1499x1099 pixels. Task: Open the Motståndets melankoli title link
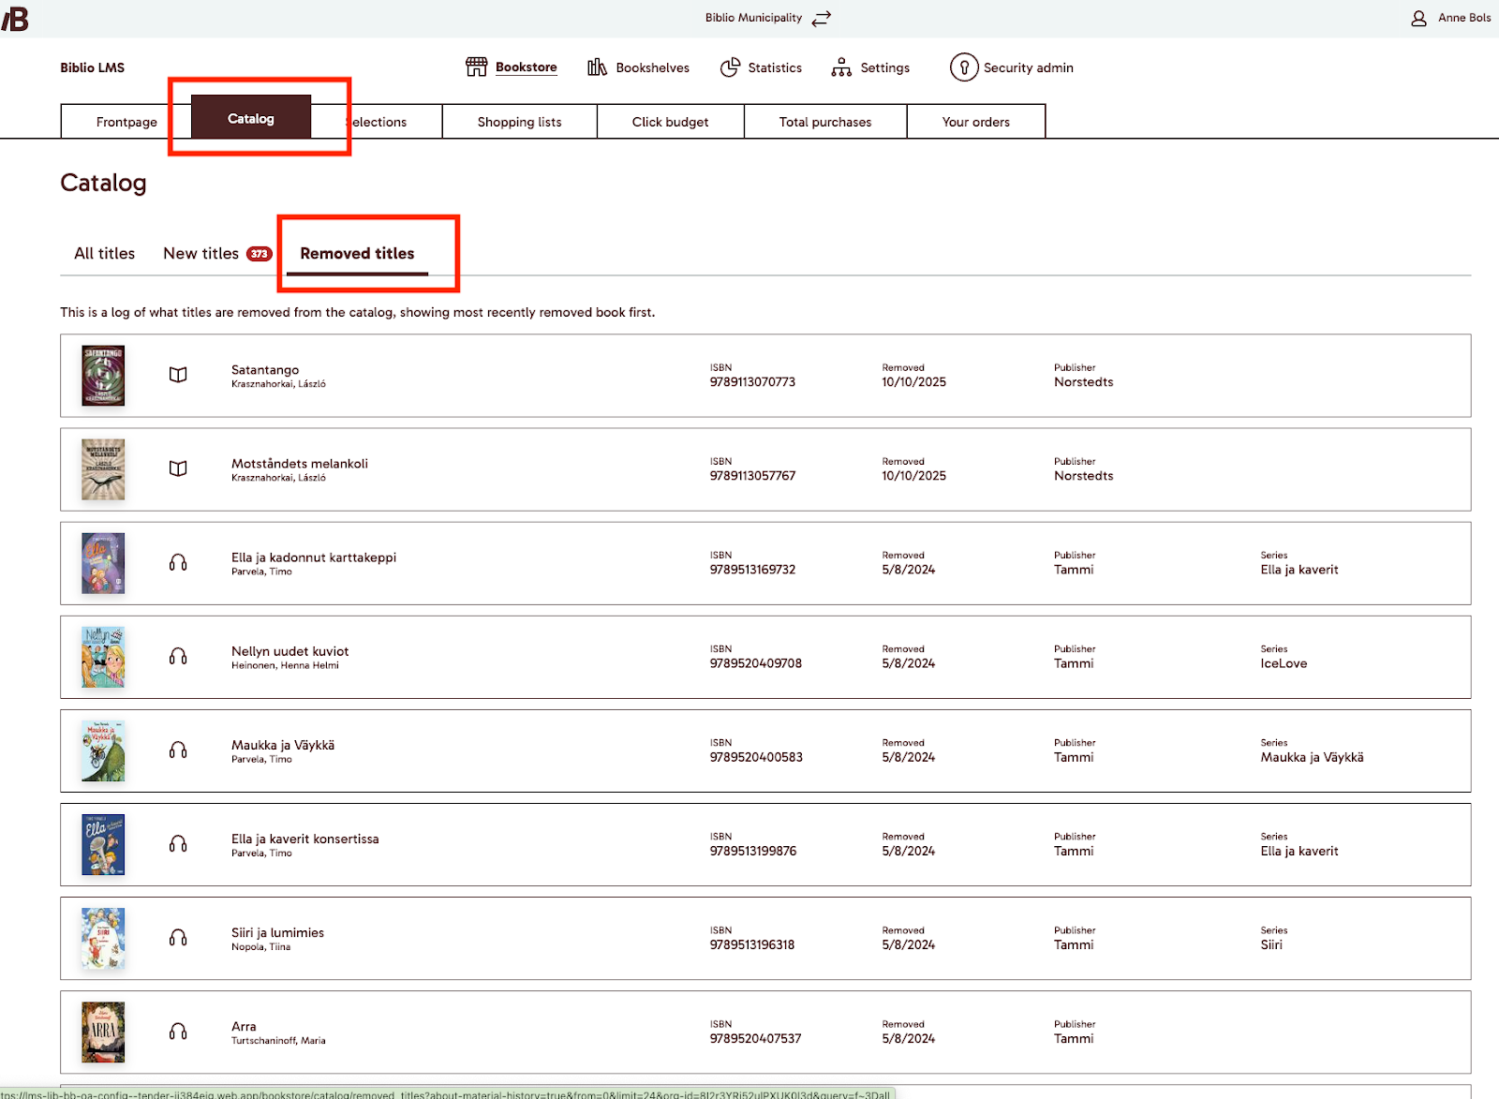coord(299,464)
